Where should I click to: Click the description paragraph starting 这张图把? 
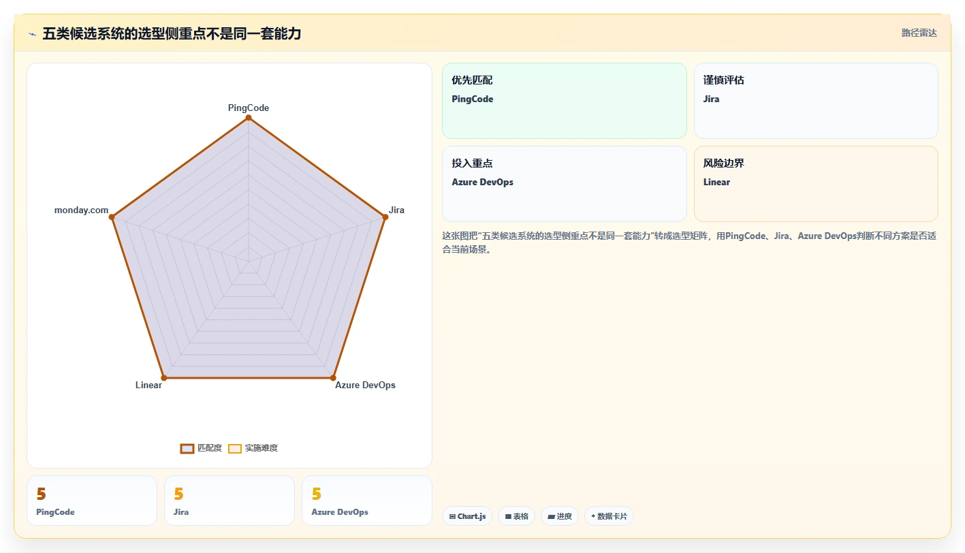(x=689, y=242)
